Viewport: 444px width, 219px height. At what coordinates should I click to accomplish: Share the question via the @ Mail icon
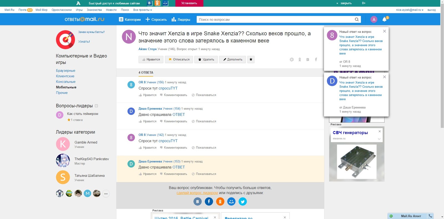tap(292, 60)
